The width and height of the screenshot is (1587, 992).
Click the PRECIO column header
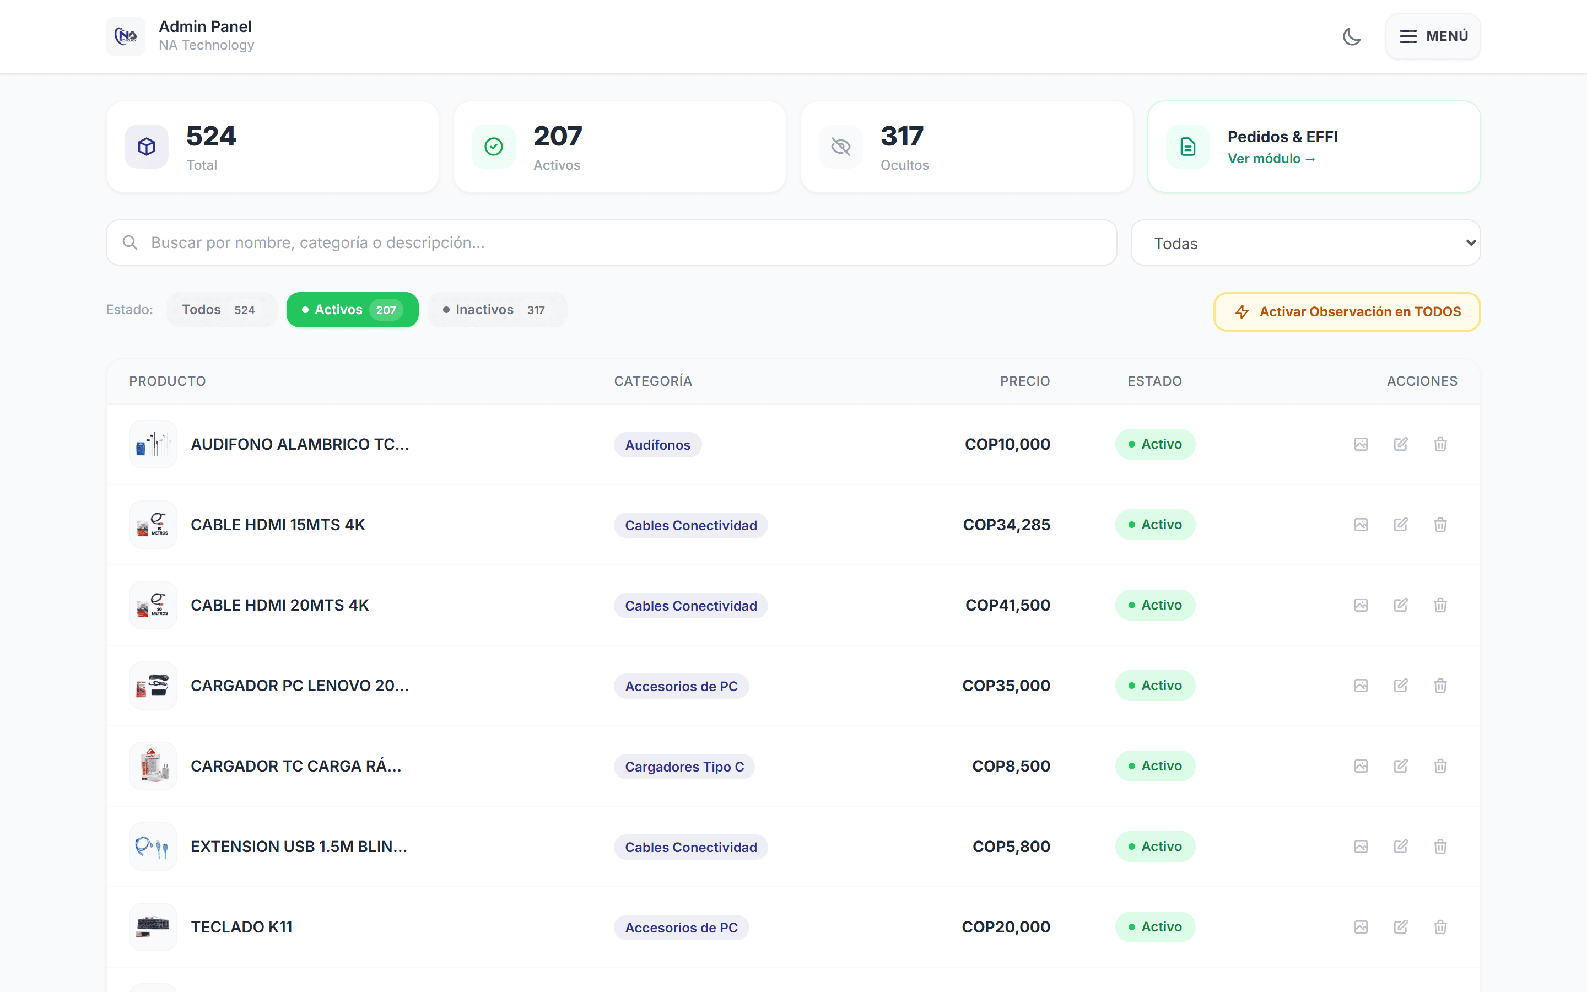coord(1024,381)
